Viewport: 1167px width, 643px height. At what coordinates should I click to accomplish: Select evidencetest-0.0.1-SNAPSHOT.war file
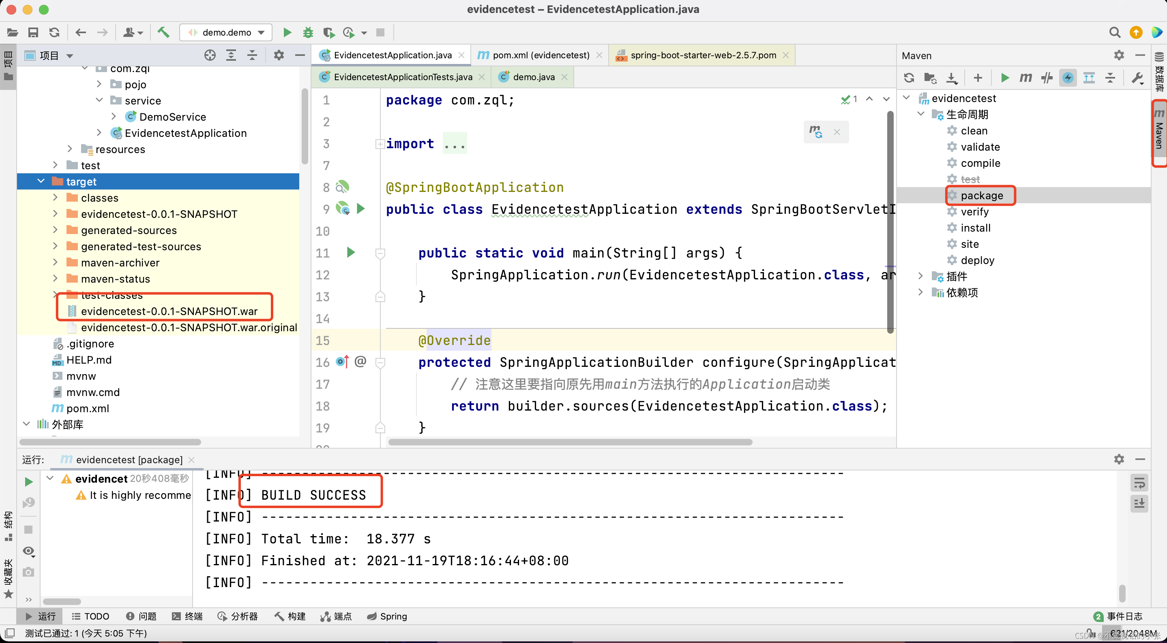[169, 311]
